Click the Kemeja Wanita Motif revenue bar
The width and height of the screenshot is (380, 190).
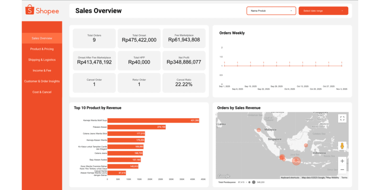click(153, 121)
